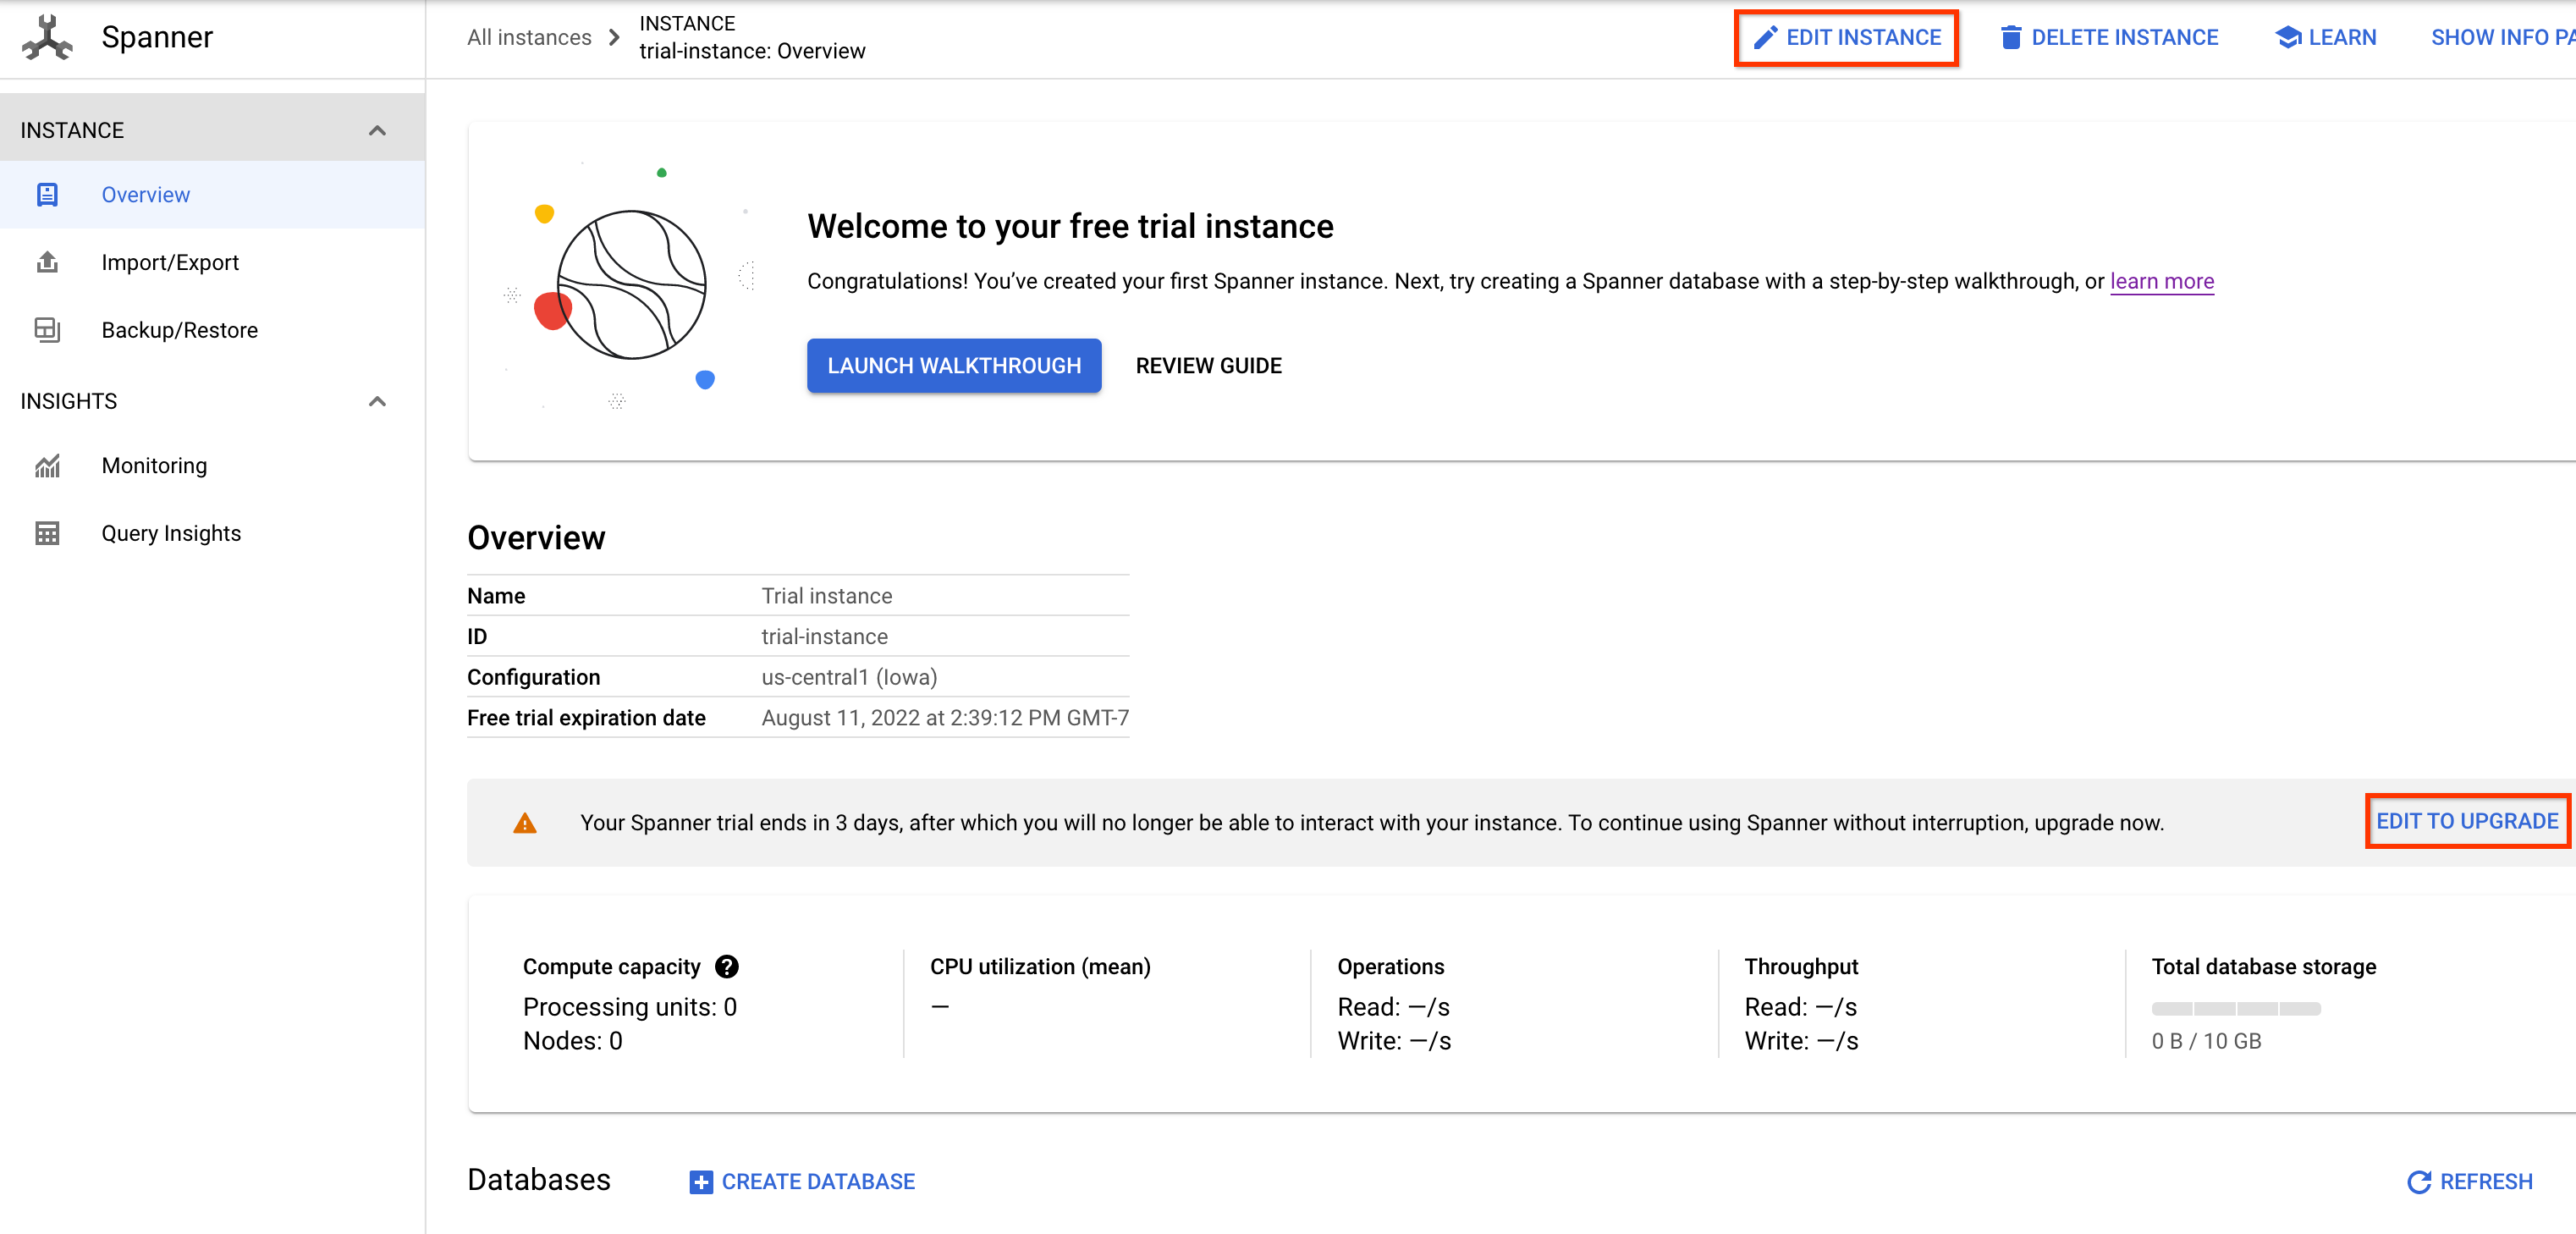Click the Spanner wrench icon

[x=46, y=38]
